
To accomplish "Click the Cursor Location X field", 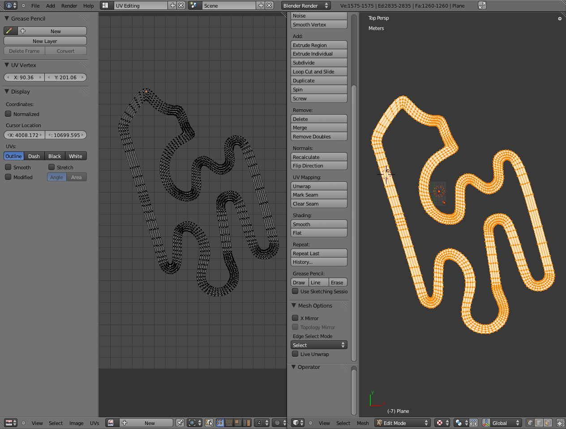I will (x=25, y=135).
